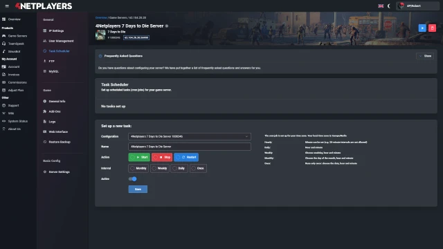The image size is (443, 249).
Task: Click the Sinusbot music note icon
Action: click(3, 51)
